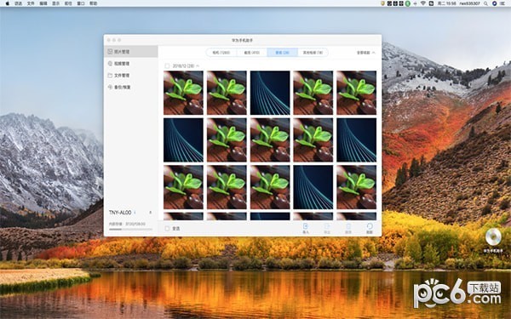Open Notification Center from the menu bar

pos(502,3)
